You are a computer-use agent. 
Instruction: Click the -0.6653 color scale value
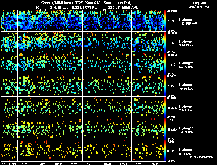pos(172,33)
